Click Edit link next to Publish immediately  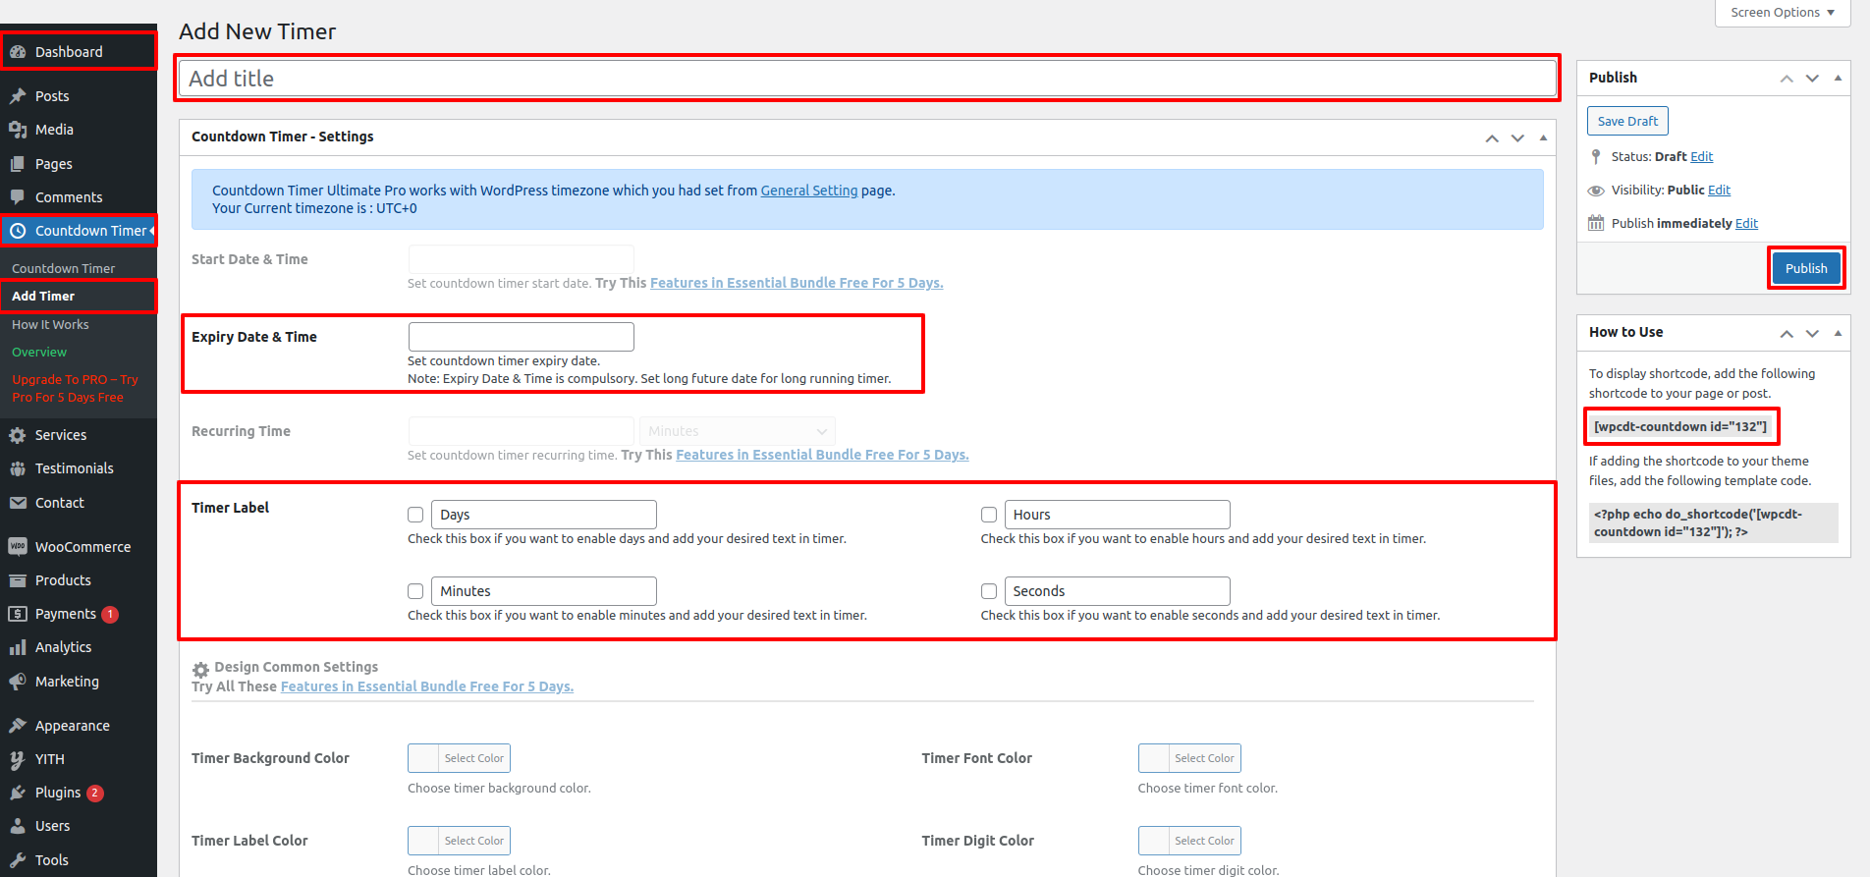point(1746,223)
